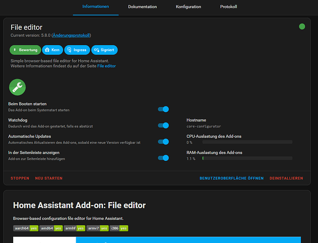Viewport: 318px width, 243px height.
Task: Click the 'Watchdog' setting label
Action: [x=17, y=120]
